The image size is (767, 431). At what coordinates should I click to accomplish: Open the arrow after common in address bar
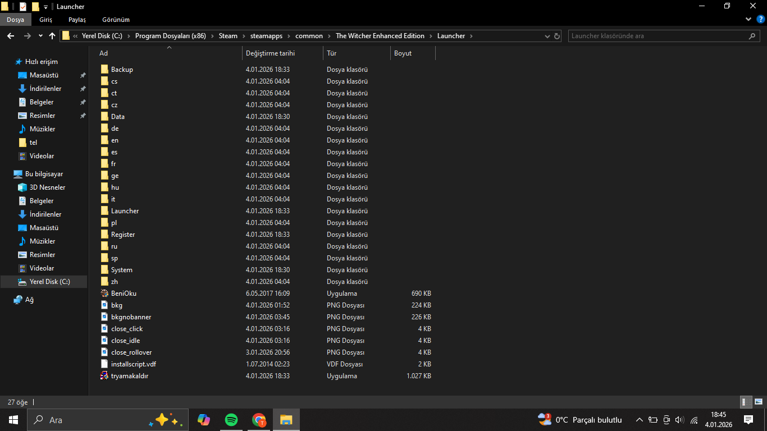pos(329,36)
